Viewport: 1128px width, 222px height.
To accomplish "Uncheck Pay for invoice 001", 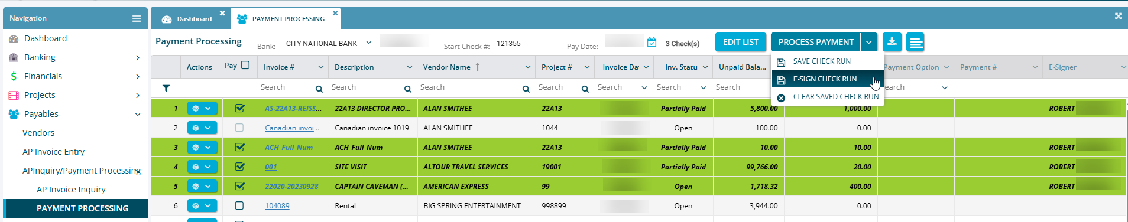I will tap(239, 166).
